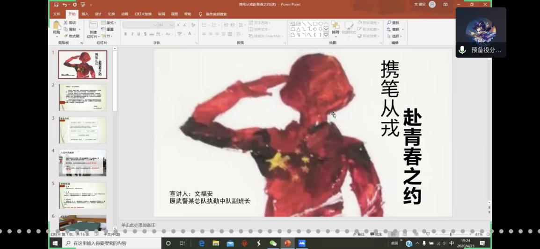Open 查找 find with the magnifier icon
The image size is (540, 249).
click(x=389, y=23)
